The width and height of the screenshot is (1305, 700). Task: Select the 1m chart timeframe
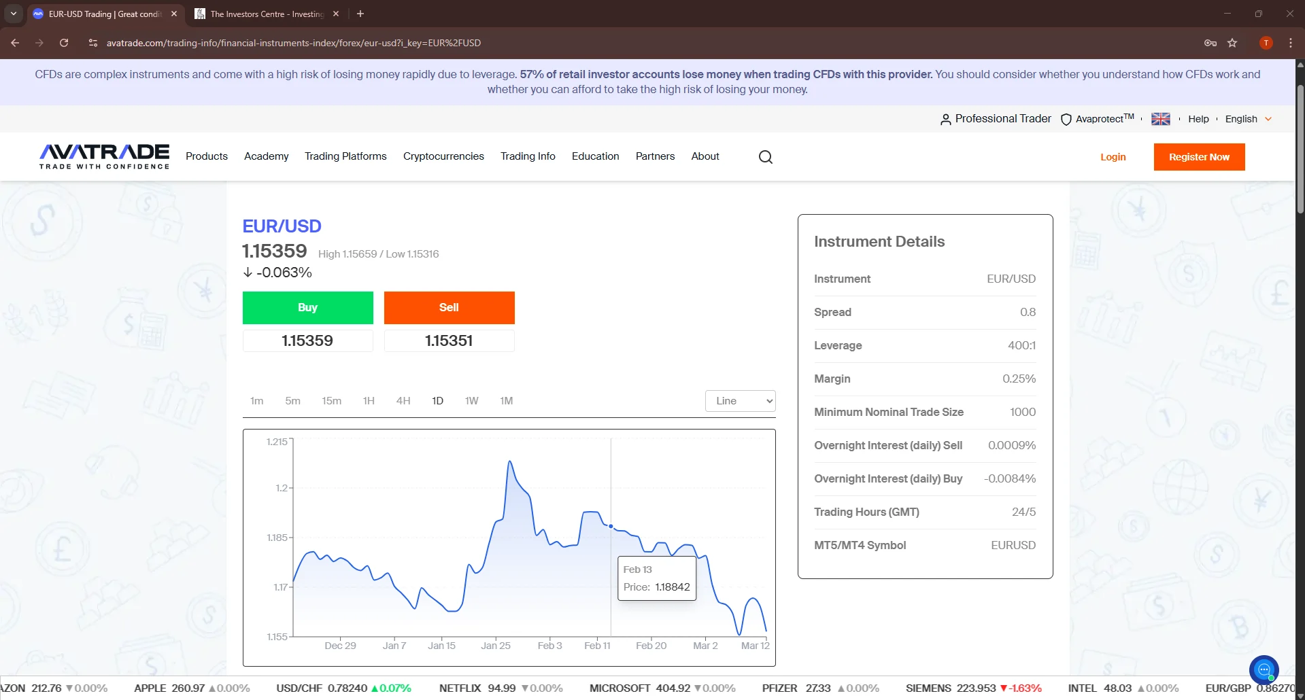[x=257, y=401]
